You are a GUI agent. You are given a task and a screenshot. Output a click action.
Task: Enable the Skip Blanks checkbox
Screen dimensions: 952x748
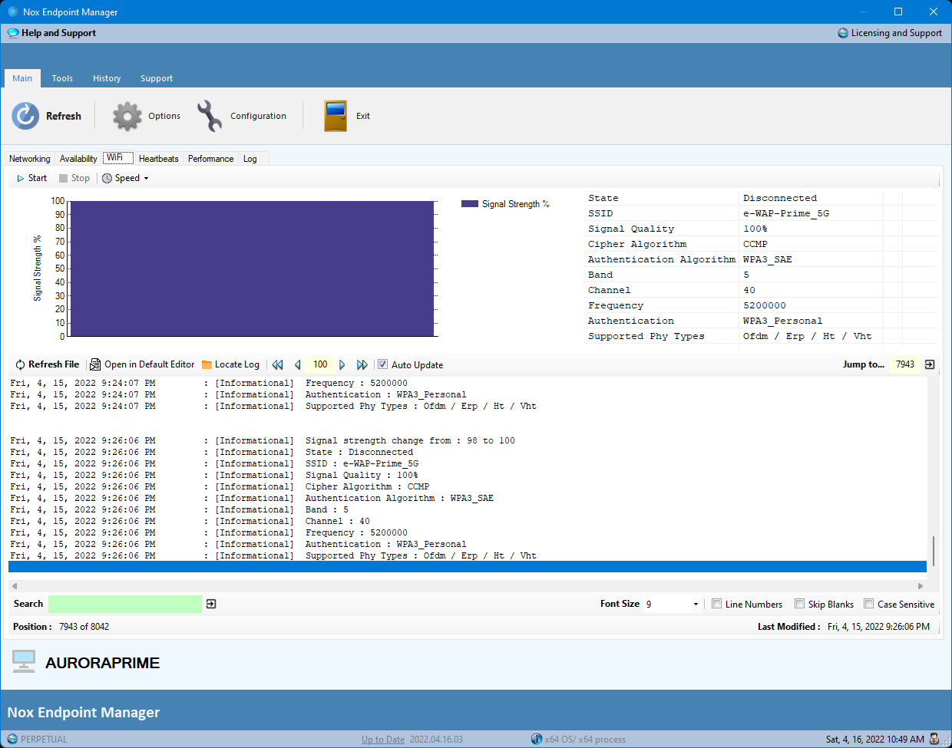(x=799, y=604)
